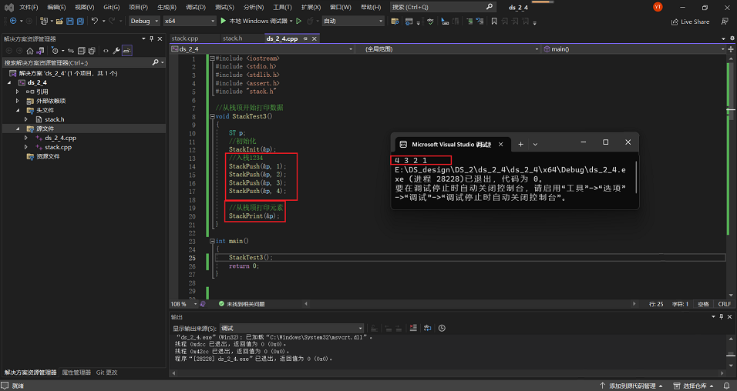Open the main() member dropdown
Screen dimensions: 737x391
634,48
